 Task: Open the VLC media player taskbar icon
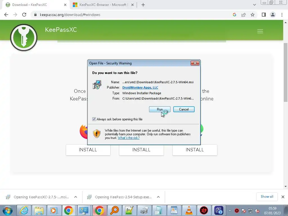pos(189,210)
